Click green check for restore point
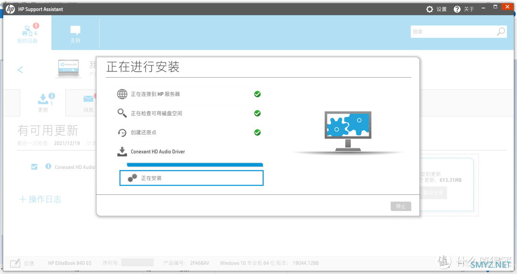Image resolution: width=517 pixels, height=274 pixels. click(258, 133)
